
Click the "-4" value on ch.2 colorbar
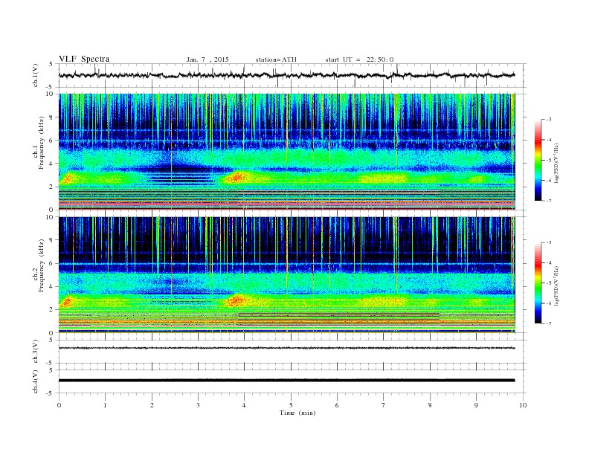coord(549,262)
